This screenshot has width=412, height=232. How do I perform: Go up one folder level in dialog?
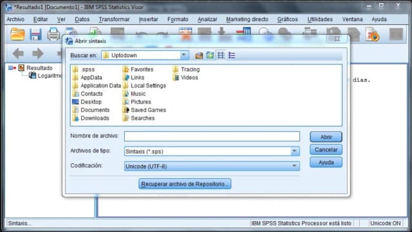tap(199, 55)
